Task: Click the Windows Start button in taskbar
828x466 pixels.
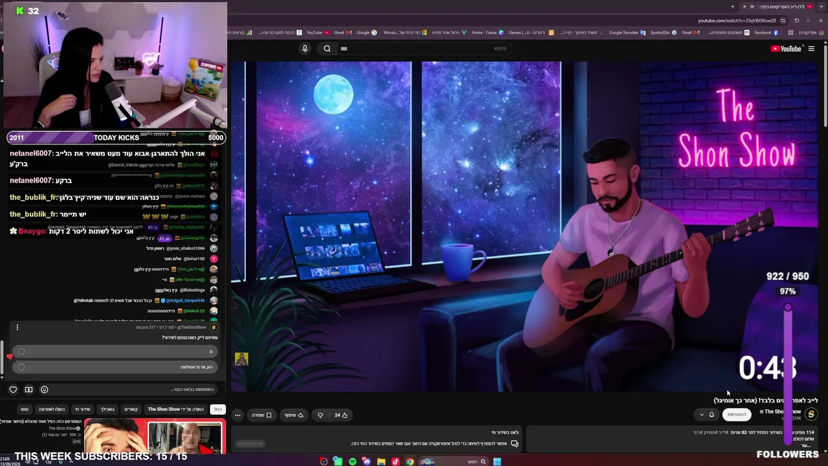Action: coord(497,461)
